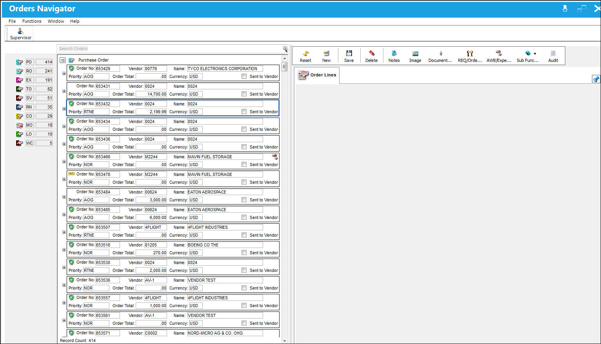The height and width of the screenshot is (344, 601).
Task: Expand order 653478 row
Action: [x=64, y=179]
